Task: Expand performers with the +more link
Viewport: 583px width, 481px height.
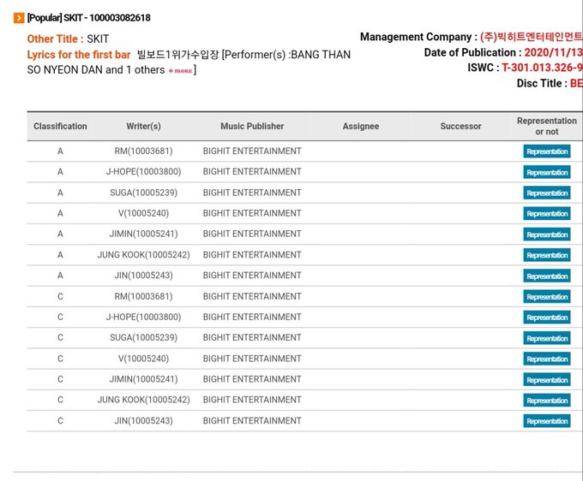Action: pos(180,70)
